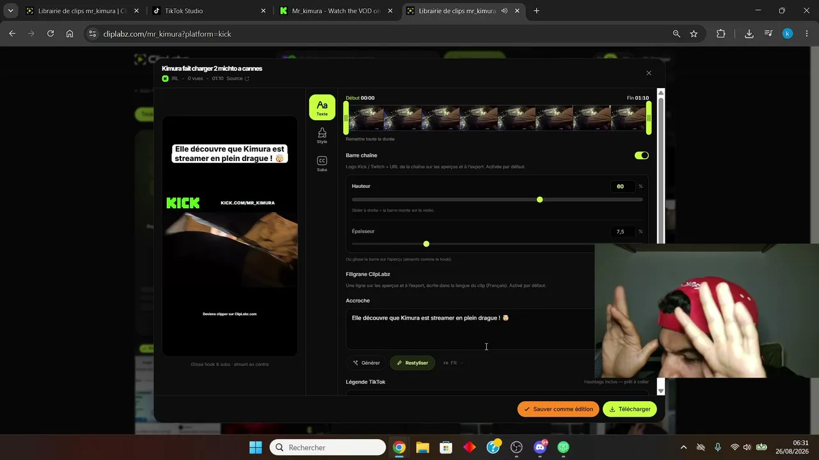Close the TikTok Studio tab
Viewport: 819px width, 460px height.
coord(264,11)
